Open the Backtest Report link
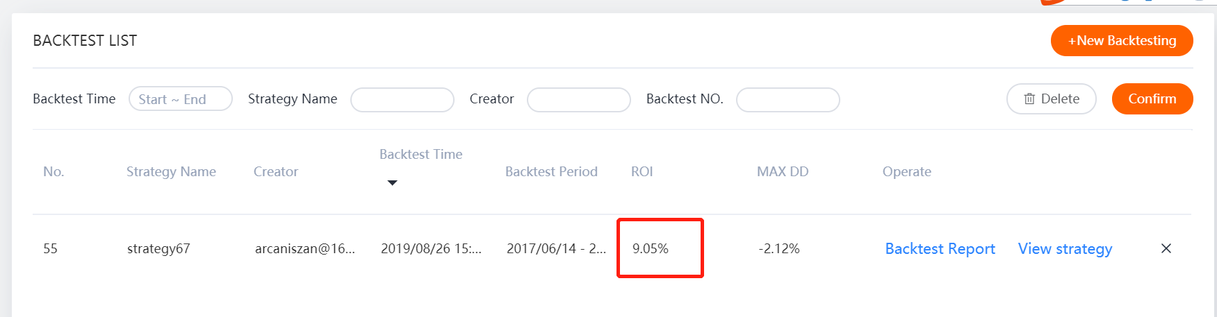 pos(940,249)
